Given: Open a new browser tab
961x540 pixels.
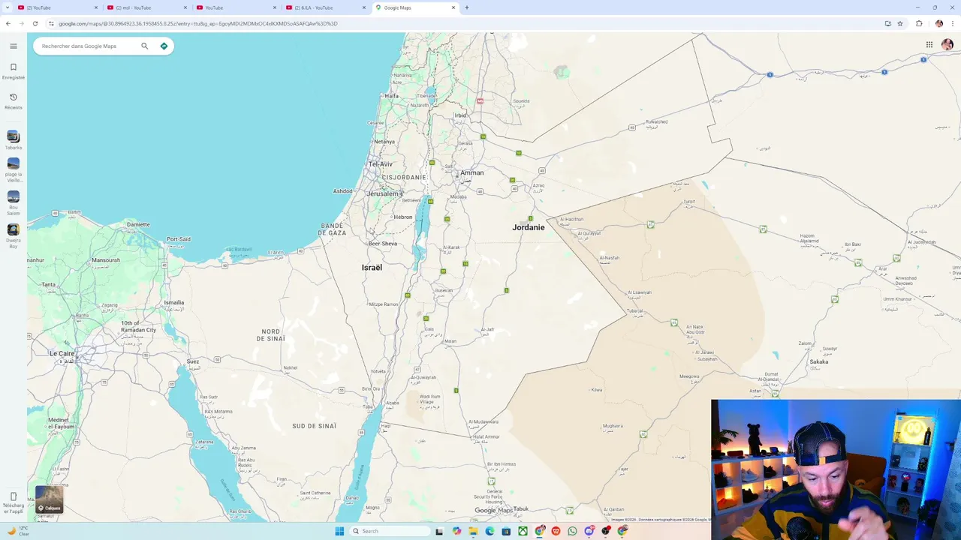Looking at the screenshot, I should coord(467,7).
